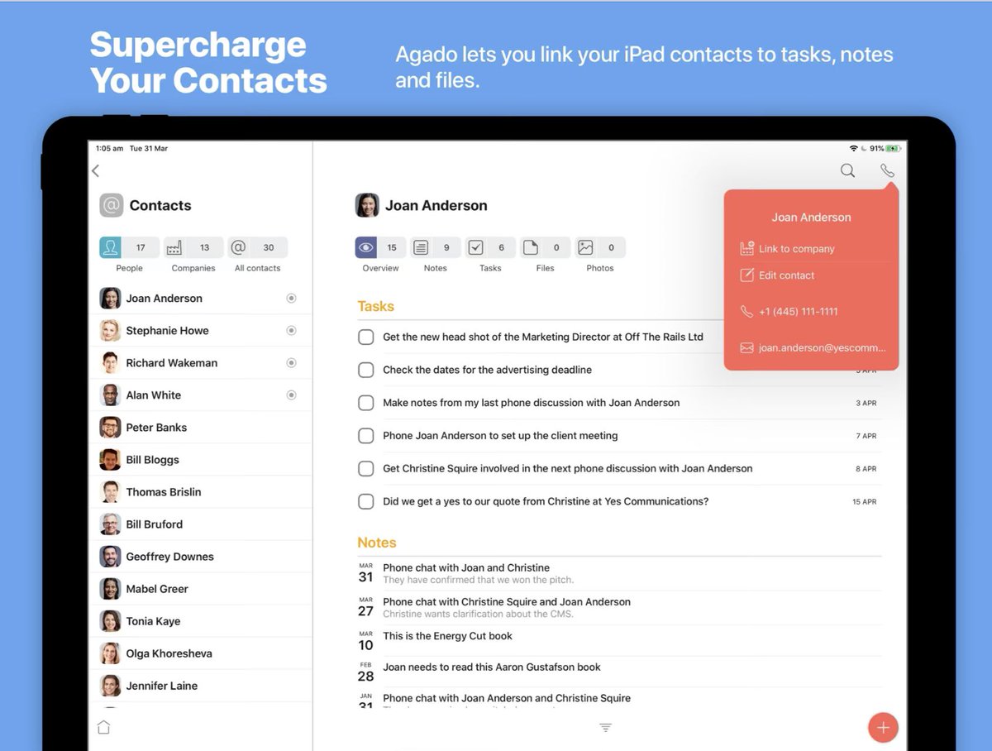The height and width of the screenshot is (751, 992).
Task: Click the radio dot beside Stephanie Howe
Action: (x=291, y=330)
